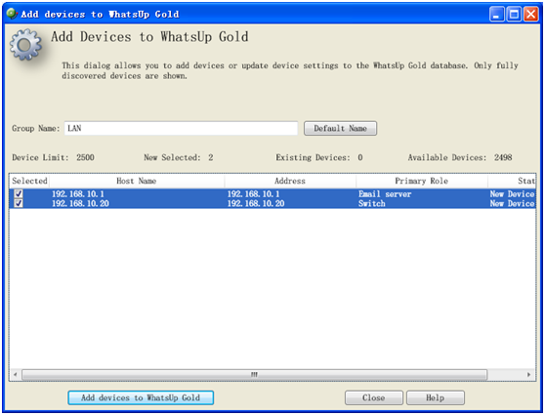The image size is (545, 415).
Task: Click the Close button
Action: click(374, 397)
